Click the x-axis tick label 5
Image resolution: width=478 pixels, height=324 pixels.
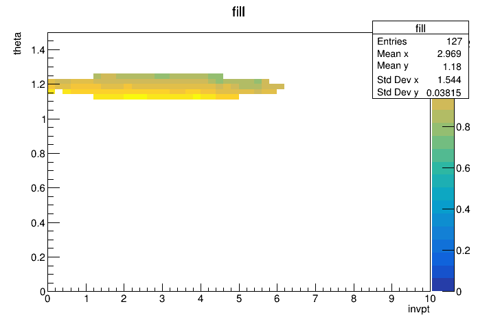click(239, 299)
